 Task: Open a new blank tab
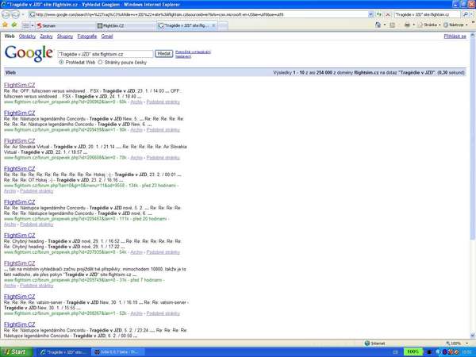(223, 26)
